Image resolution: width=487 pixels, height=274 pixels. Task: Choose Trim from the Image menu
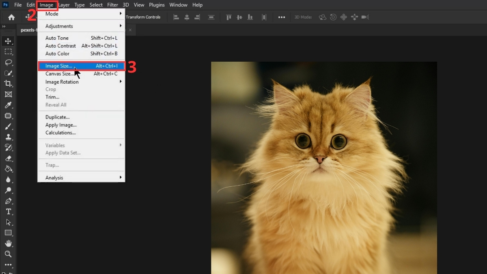pyautogui.click(x=81, y=97)
